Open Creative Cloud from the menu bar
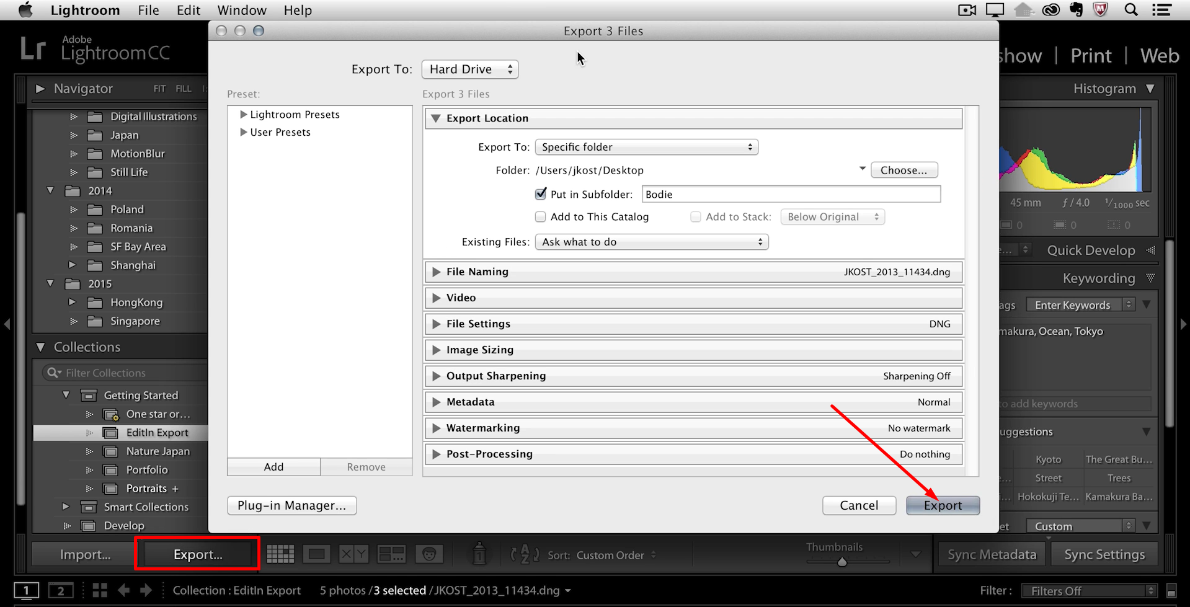This screenshot has height=607, width=1190. point(1050,10)
